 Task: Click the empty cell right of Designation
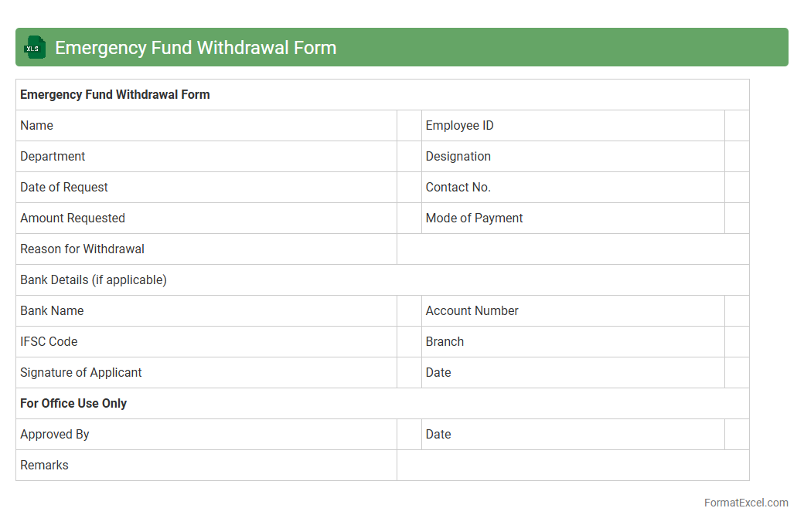click(x=737, y=157)
